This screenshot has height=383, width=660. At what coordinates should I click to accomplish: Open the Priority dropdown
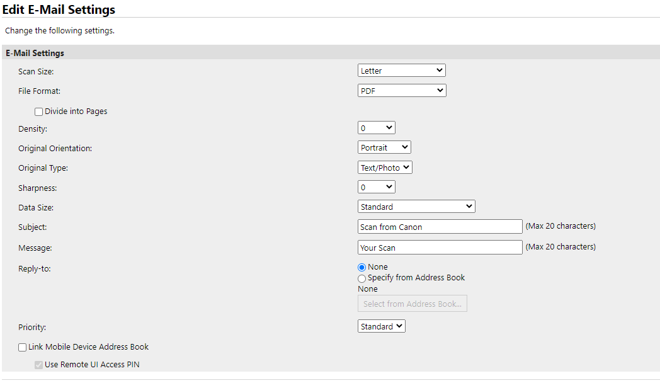coord(381,326)
